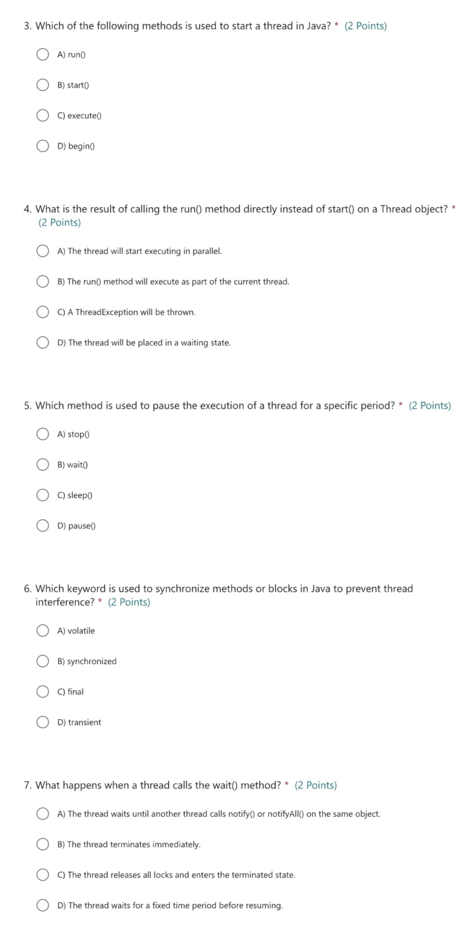Select 'The thread terminates immediately' option

click(42, 844)
